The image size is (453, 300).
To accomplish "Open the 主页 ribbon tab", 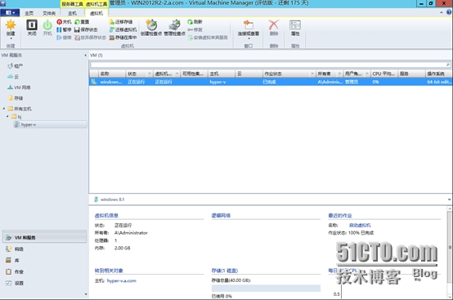I will tap(29, 13).
